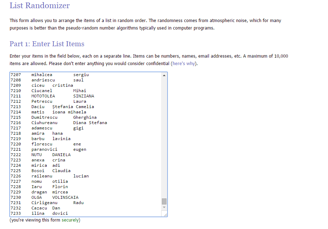This screenshot has height=229, width=328.
Task: Click the line "7227 nomu otilia"
Action: tap(39, 181)
